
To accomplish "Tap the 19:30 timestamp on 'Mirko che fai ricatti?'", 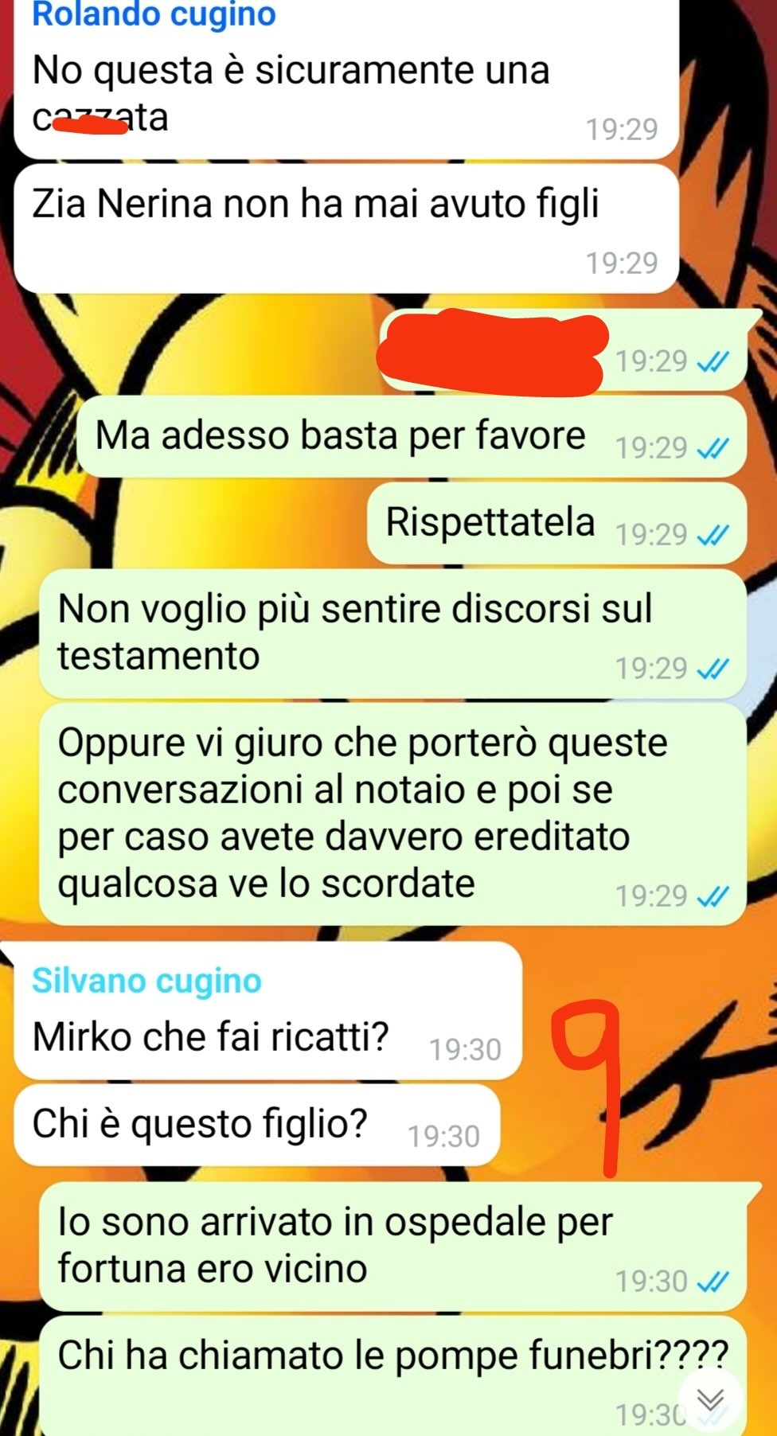I will point(466,1050).
